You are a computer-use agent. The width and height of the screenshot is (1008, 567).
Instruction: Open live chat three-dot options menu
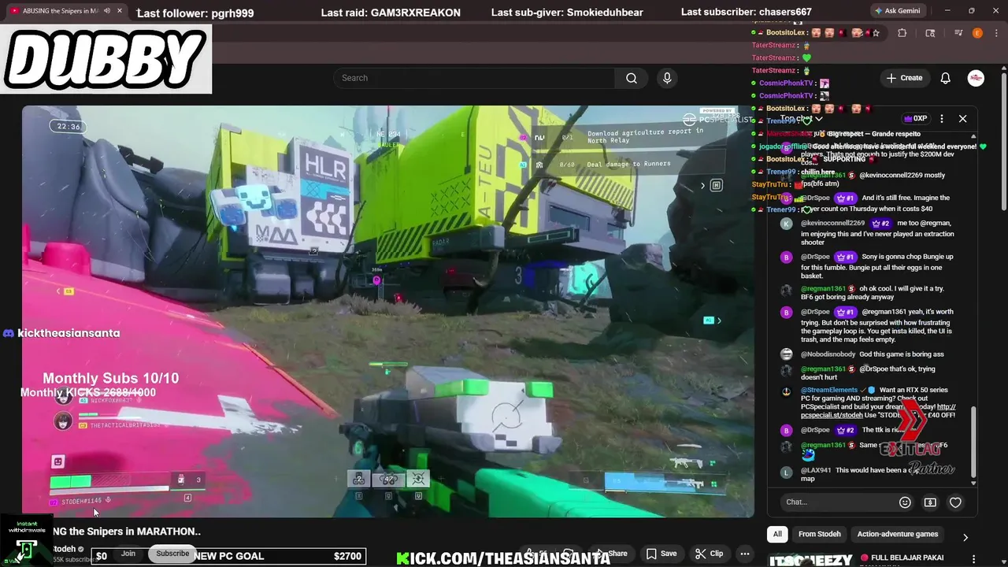[x=942, y=119]
